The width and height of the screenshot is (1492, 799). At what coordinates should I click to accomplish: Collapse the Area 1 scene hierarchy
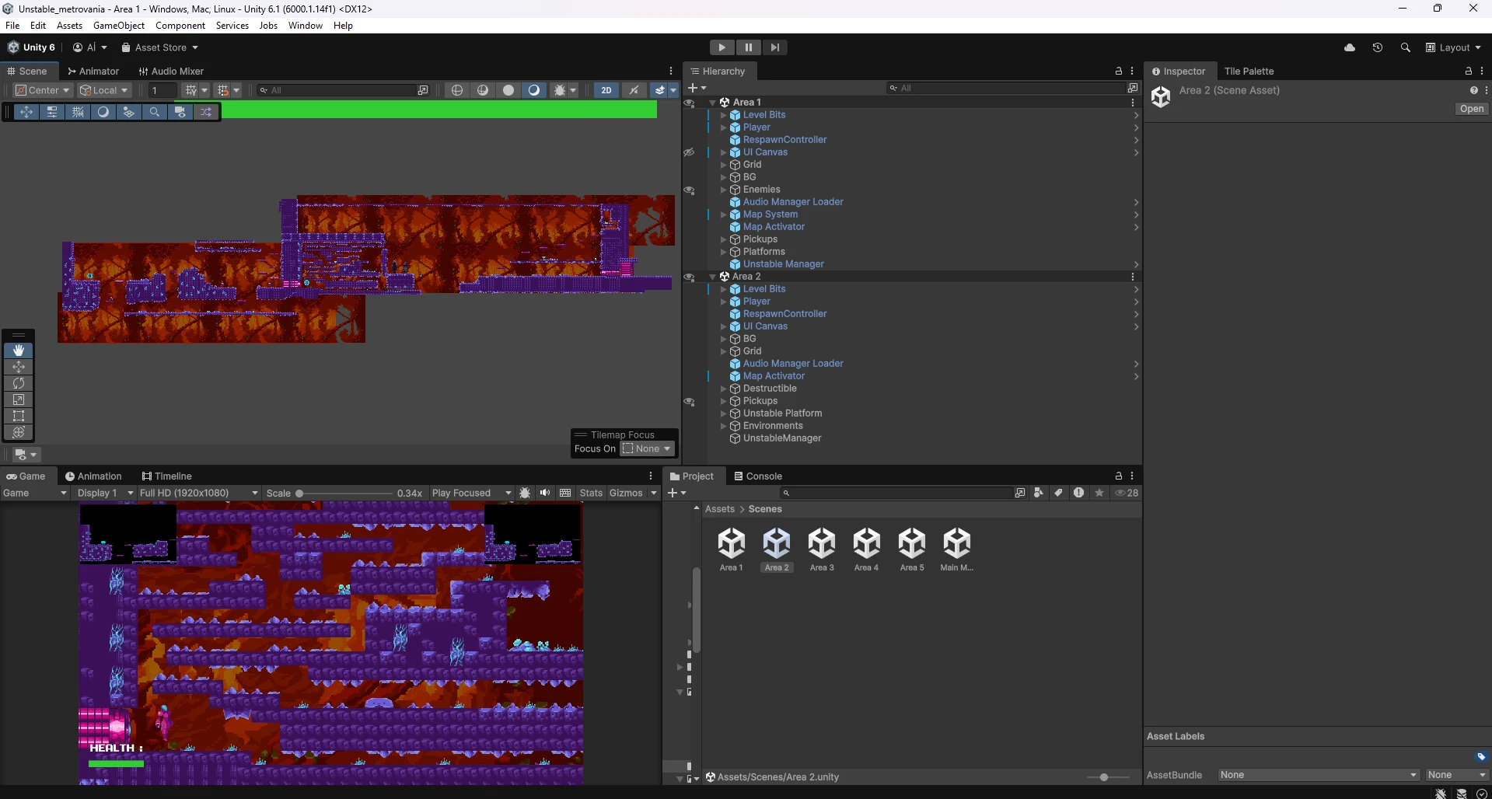[x=712, y=103]
